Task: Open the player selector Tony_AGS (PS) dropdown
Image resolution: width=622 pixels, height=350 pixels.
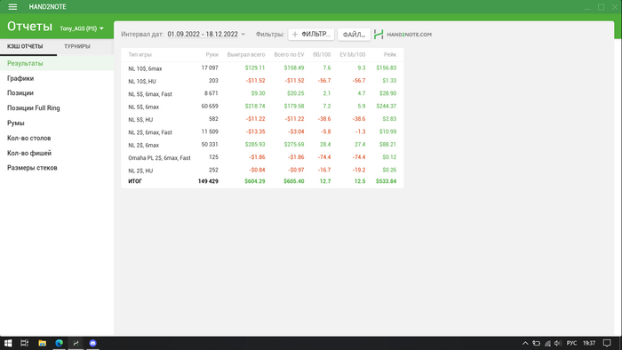Action: coord(82,28)
